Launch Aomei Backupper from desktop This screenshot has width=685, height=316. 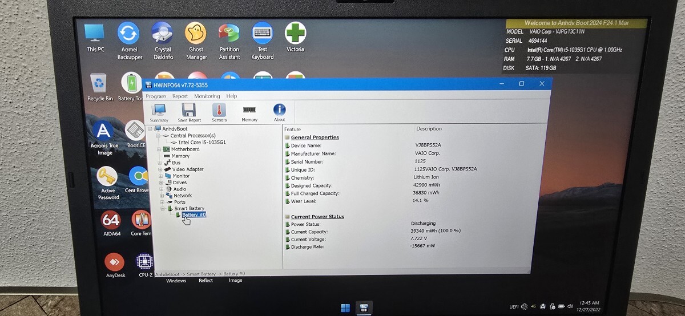128,40
